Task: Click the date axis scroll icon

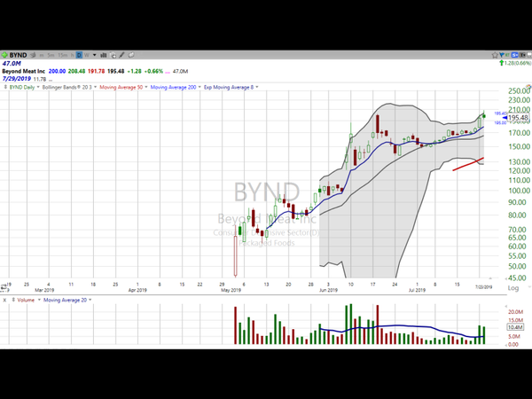Action: point(4,287)
